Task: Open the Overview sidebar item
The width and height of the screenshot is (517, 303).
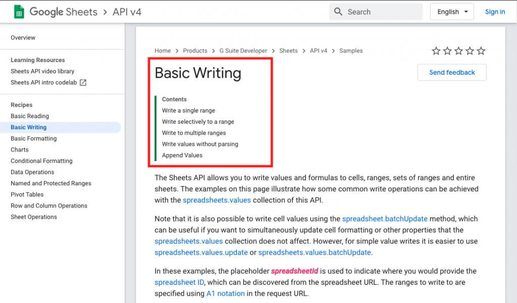Action: [x=23, y=37]
